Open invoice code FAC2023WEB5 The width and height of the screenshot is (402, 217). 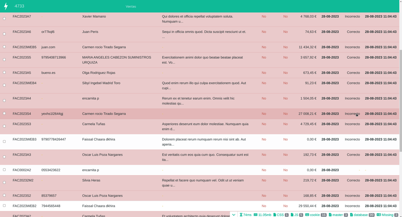pyautogui.click(x=25, y=47)
